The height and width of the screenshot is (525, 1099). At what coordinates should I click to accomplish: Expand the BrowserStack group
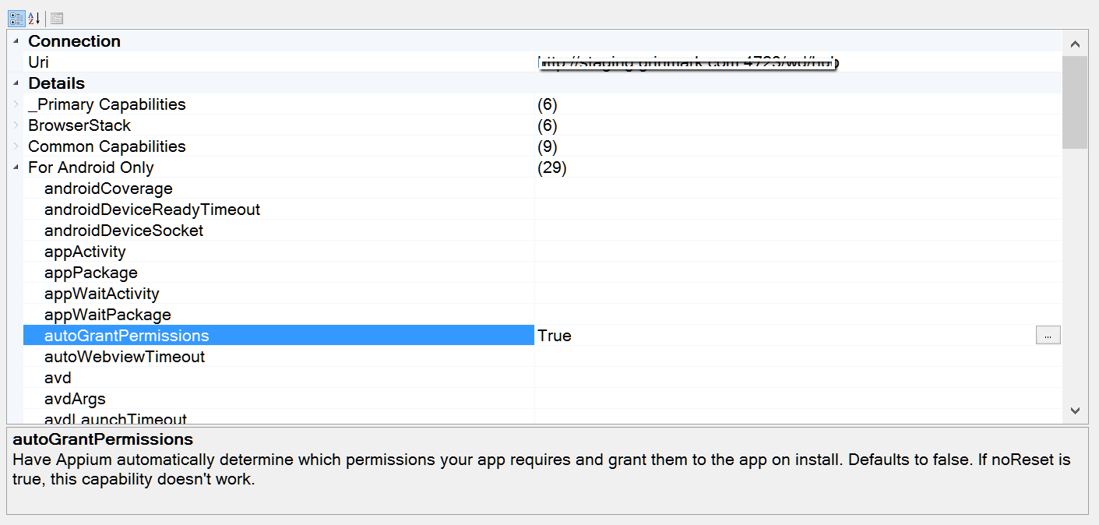pos(16,125)
